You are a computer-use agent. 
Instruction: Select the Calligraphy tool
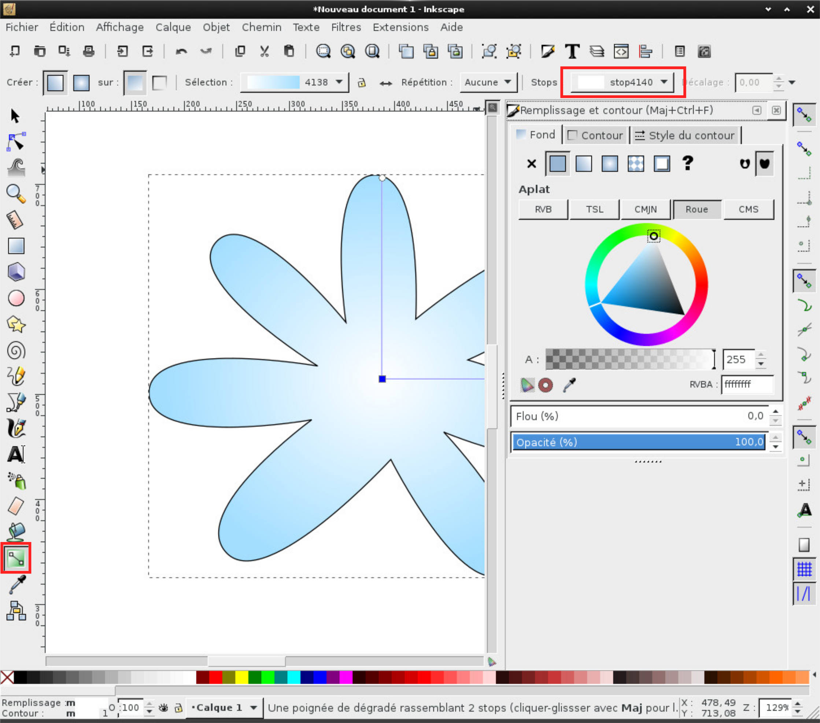click(16, 428)
